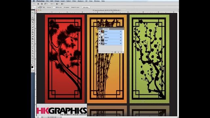Switch to the tab left of Channels

click(100, 29)
